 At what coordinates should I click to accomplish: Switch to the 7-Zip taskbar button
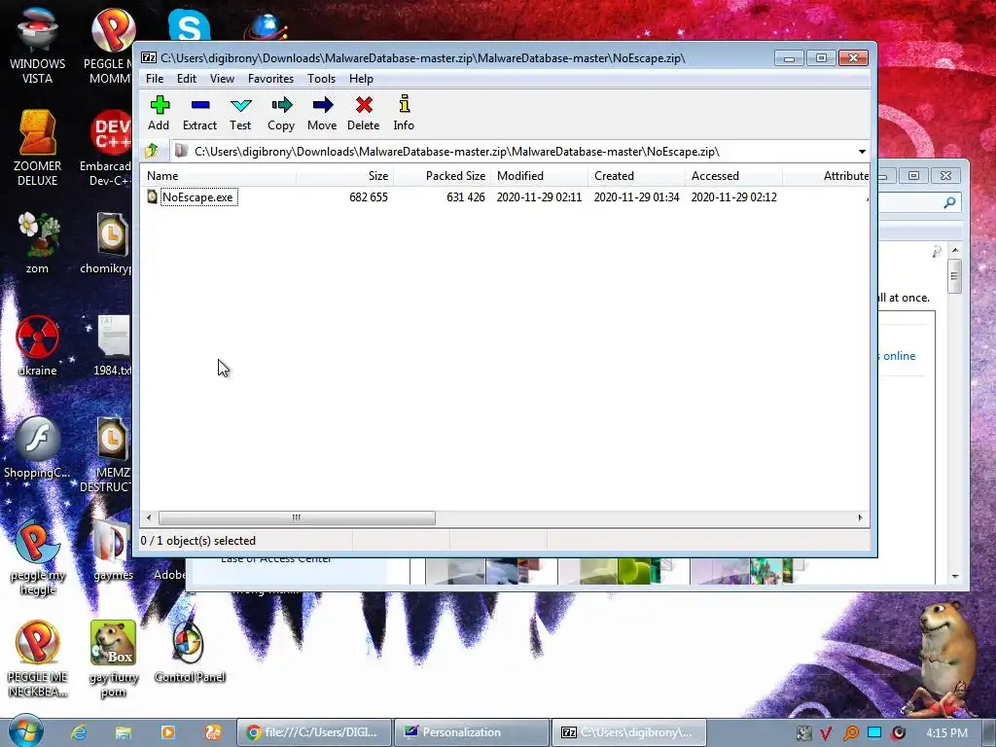(x=629, y=732)
